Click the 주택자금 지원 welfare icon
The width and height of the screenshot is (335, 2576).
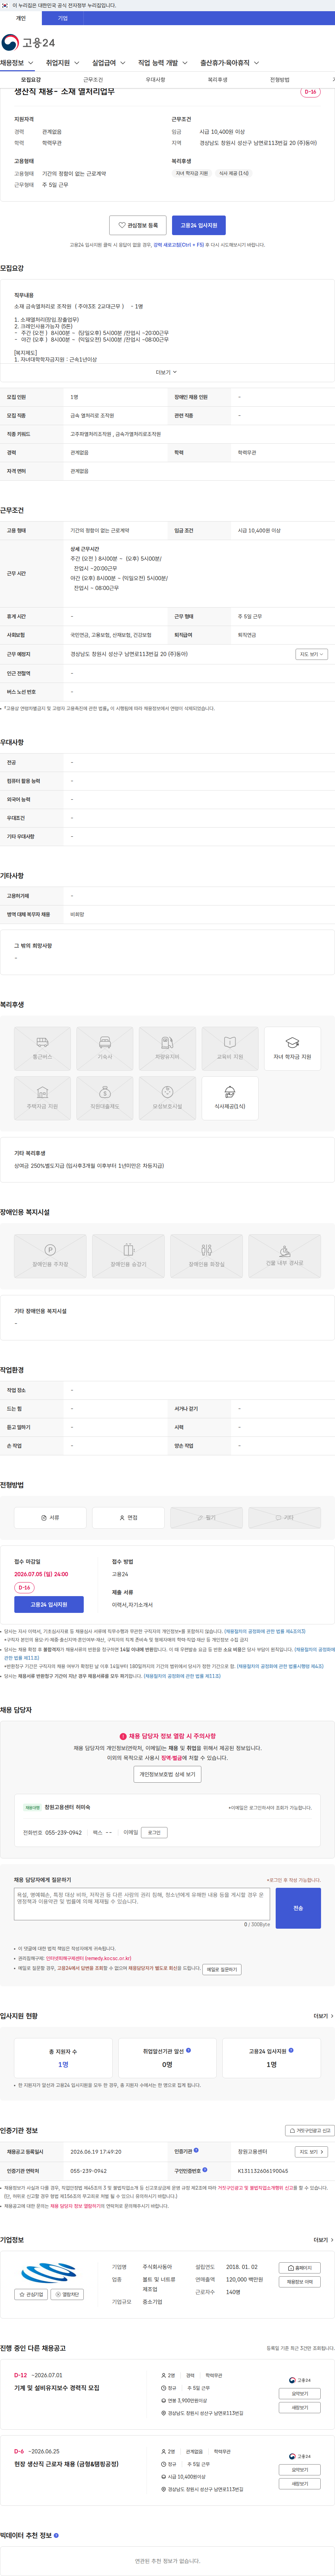[42, 1098]
